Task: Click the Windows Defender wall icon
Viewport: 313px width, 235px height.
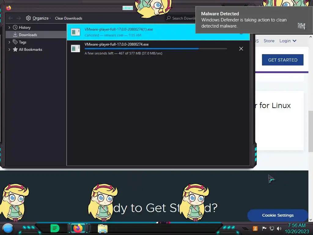Action: 301,26
